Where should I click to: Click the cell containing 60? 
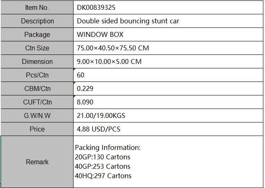(168, 75)
